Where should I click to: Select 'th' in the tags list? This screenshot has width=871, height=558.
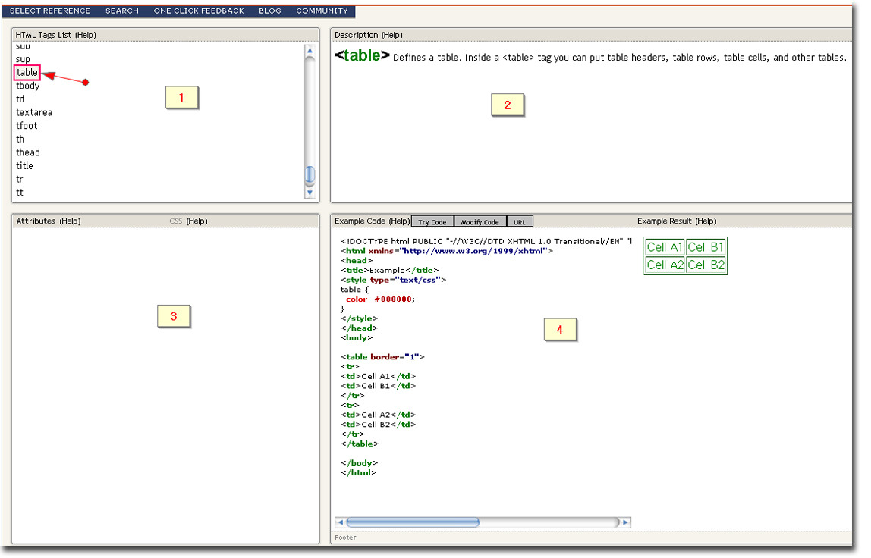pyautogui.click(x=20, y=139)
